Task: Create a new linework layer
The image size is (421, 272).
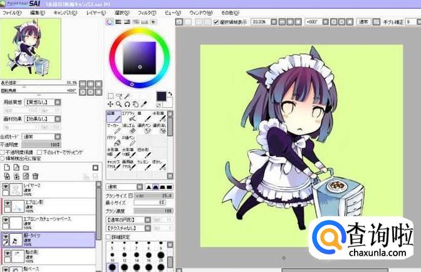Action: [x=16, y=167]
